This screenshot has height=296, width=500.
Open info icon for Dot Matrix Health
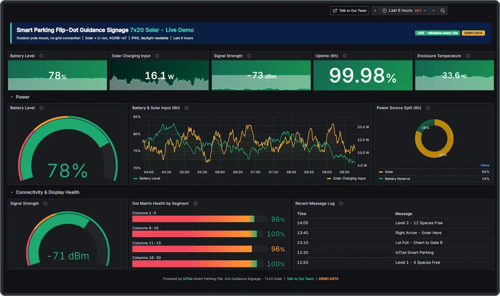click(195, 204)
